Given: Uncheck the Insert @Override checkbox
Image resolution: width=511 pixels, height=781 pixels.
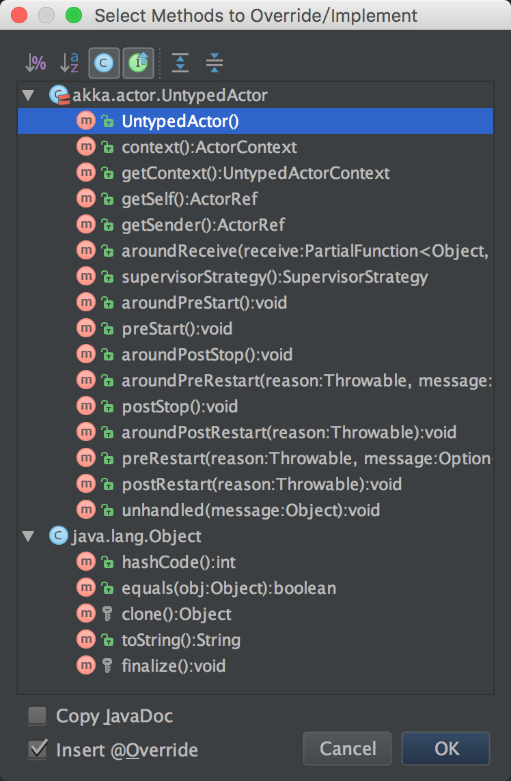Looking at the screenshot, I should point(37,750).
